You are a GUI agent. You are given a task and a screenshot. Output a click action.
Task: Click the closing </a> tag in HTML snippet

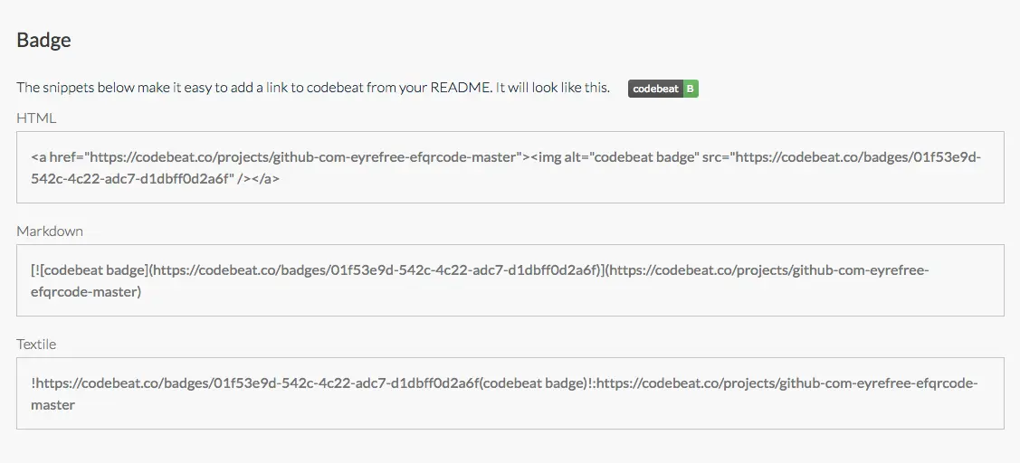[x=267, y=179]
